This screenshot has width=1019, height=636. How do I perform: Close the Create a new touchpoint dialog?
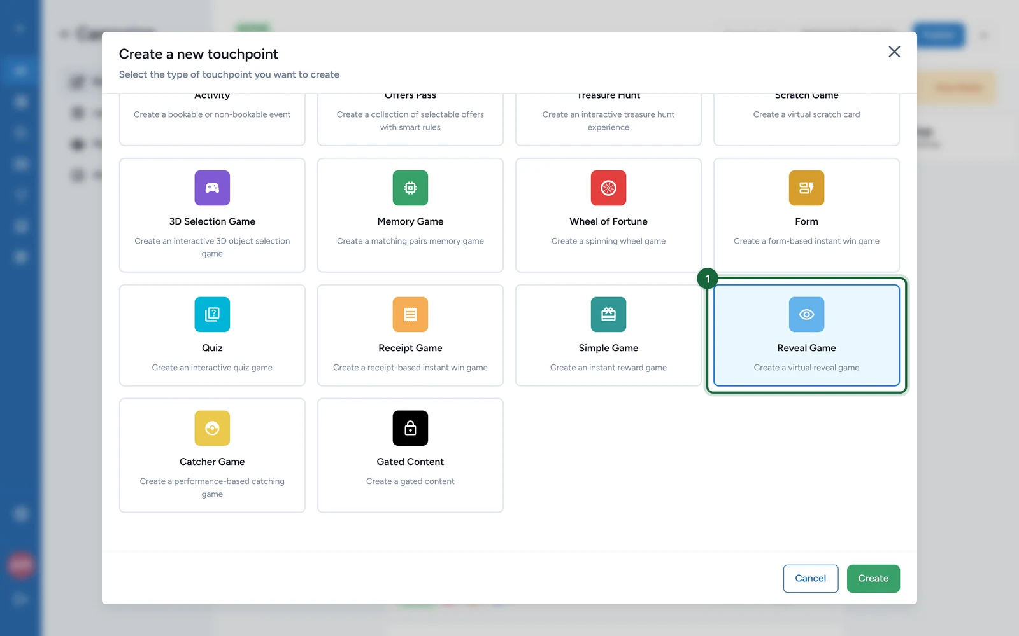coord(894,52)
